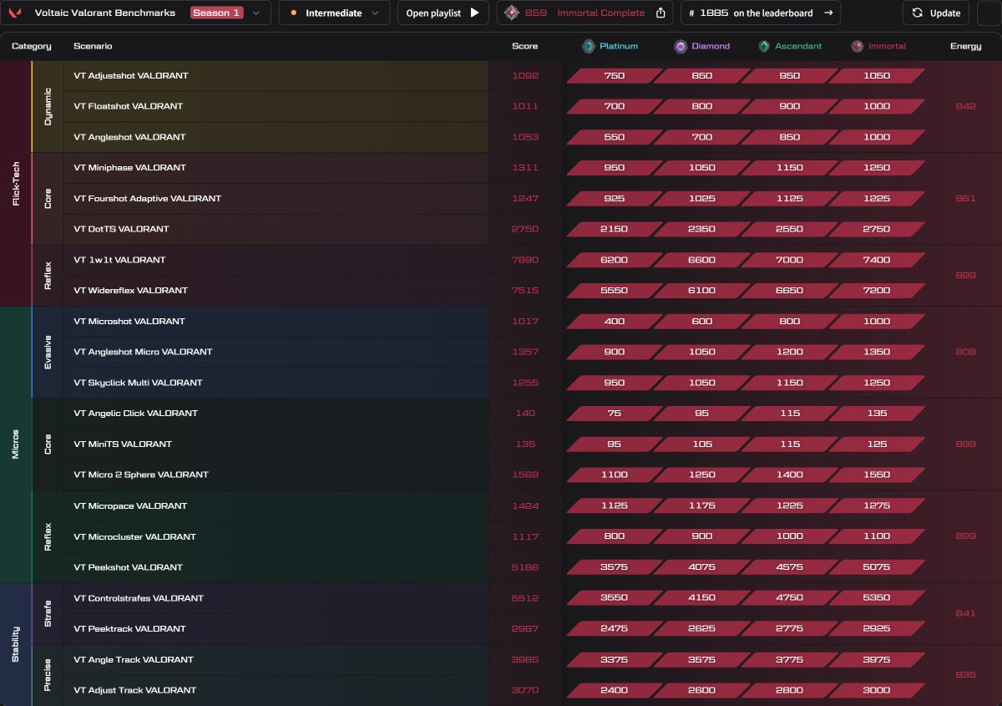The width and height of the screenshot is (1002, 706).
Task: Select VT DotTS VALORANT row
Action: (276, 229)
